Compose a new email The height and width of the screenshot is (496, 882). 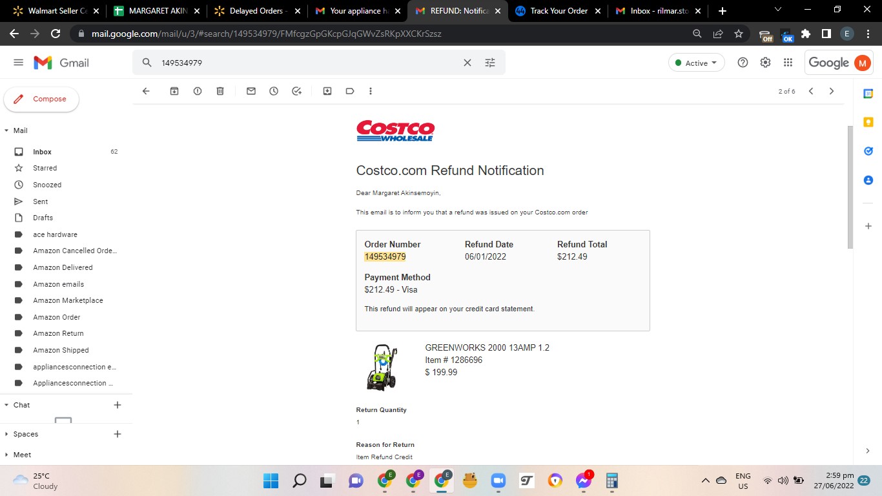pos(41,99)
